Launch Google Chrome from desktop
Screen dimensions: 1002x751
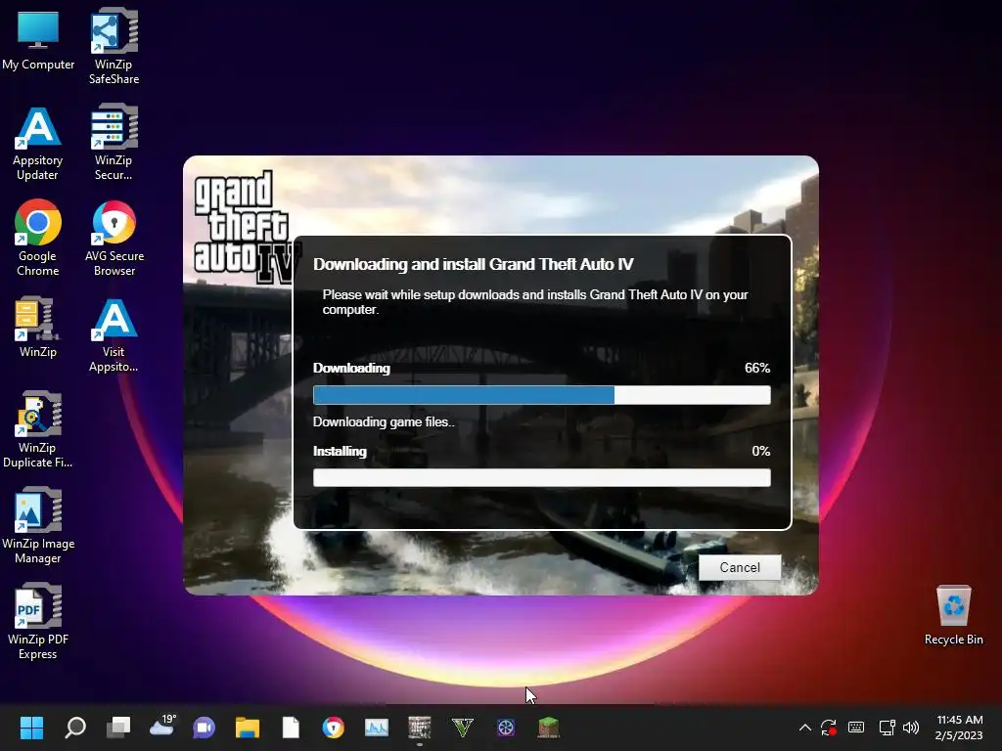[x=38, y=239]
